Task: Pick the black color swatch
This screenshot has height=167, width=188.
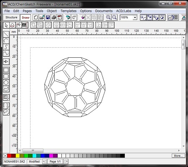Action: click(122, 156)
